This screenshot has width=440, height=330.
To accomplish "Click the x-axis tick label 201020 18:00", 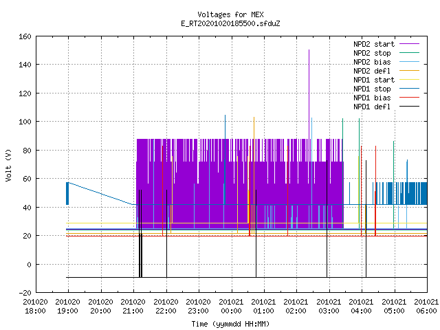I will pyautogui.click(x=35, y=307).
